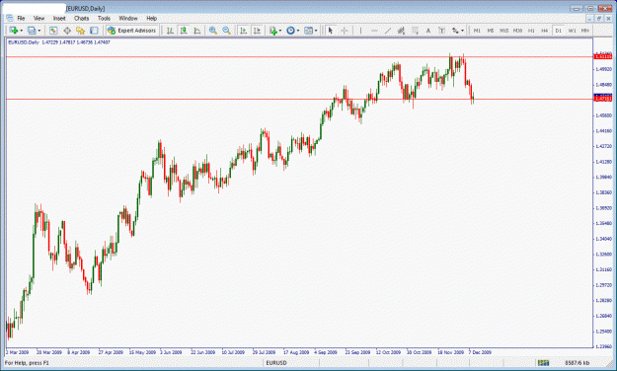Click the Periods clock icon
The height and width of the screenshot is (371, 617).
pyautogui.click(x=291, y=31)
